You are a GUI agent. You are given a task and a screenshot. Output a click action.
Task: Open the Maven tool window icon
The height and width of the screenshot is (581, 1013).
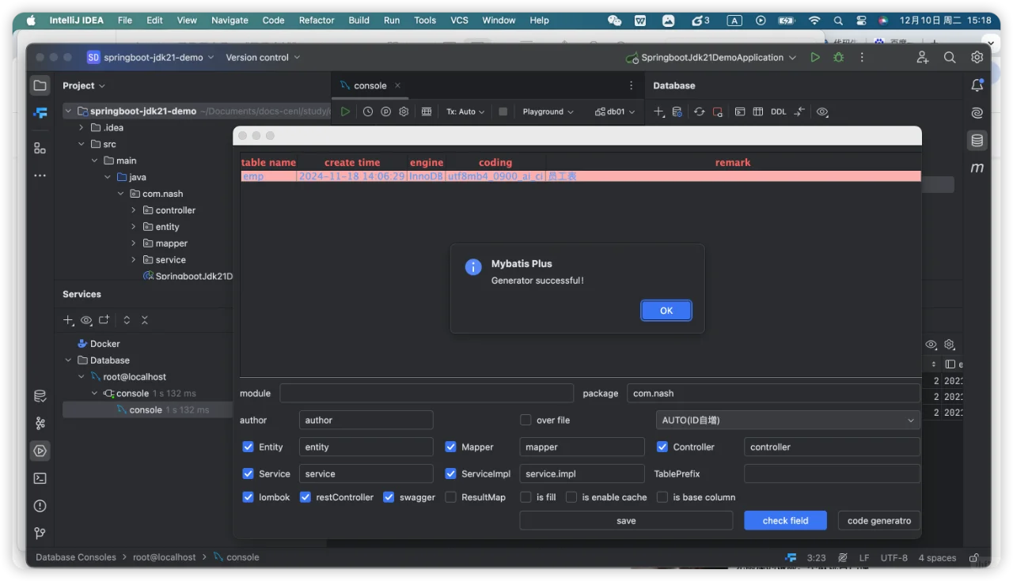tap(977, 168)
